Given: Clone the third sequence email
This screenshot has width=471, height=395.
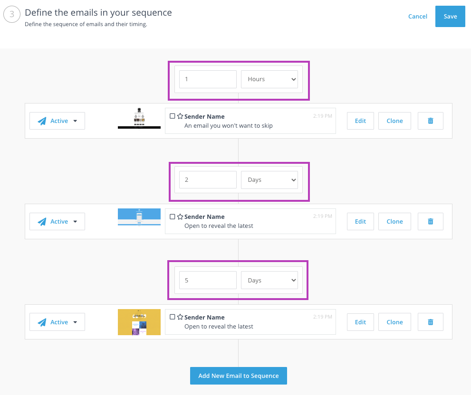Looking at the screenshot, I should (394, 322).
